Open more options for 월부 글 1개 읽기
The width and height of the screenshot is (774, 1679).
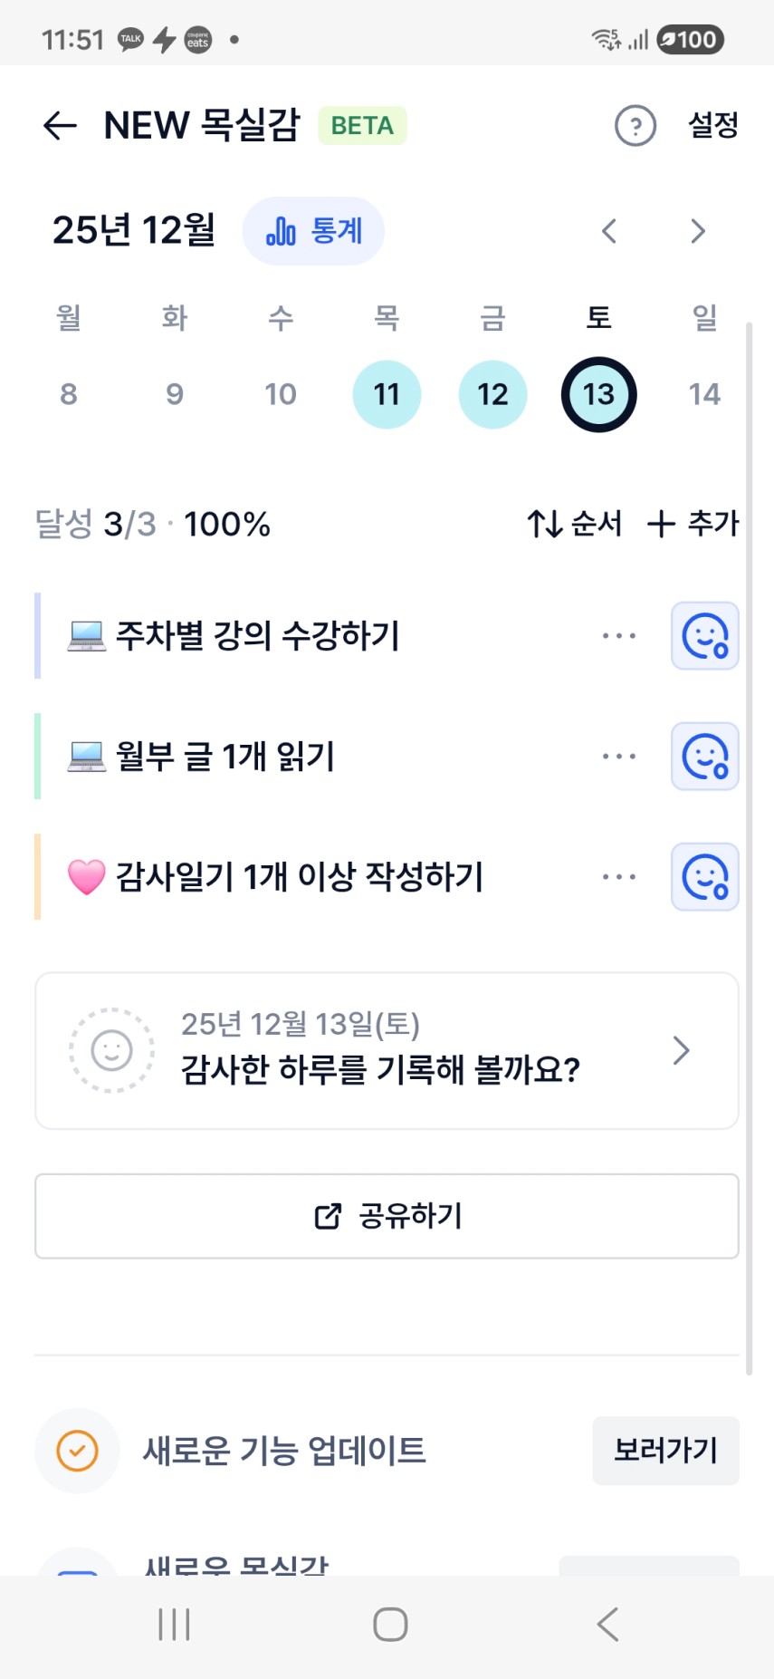(619, 757)
